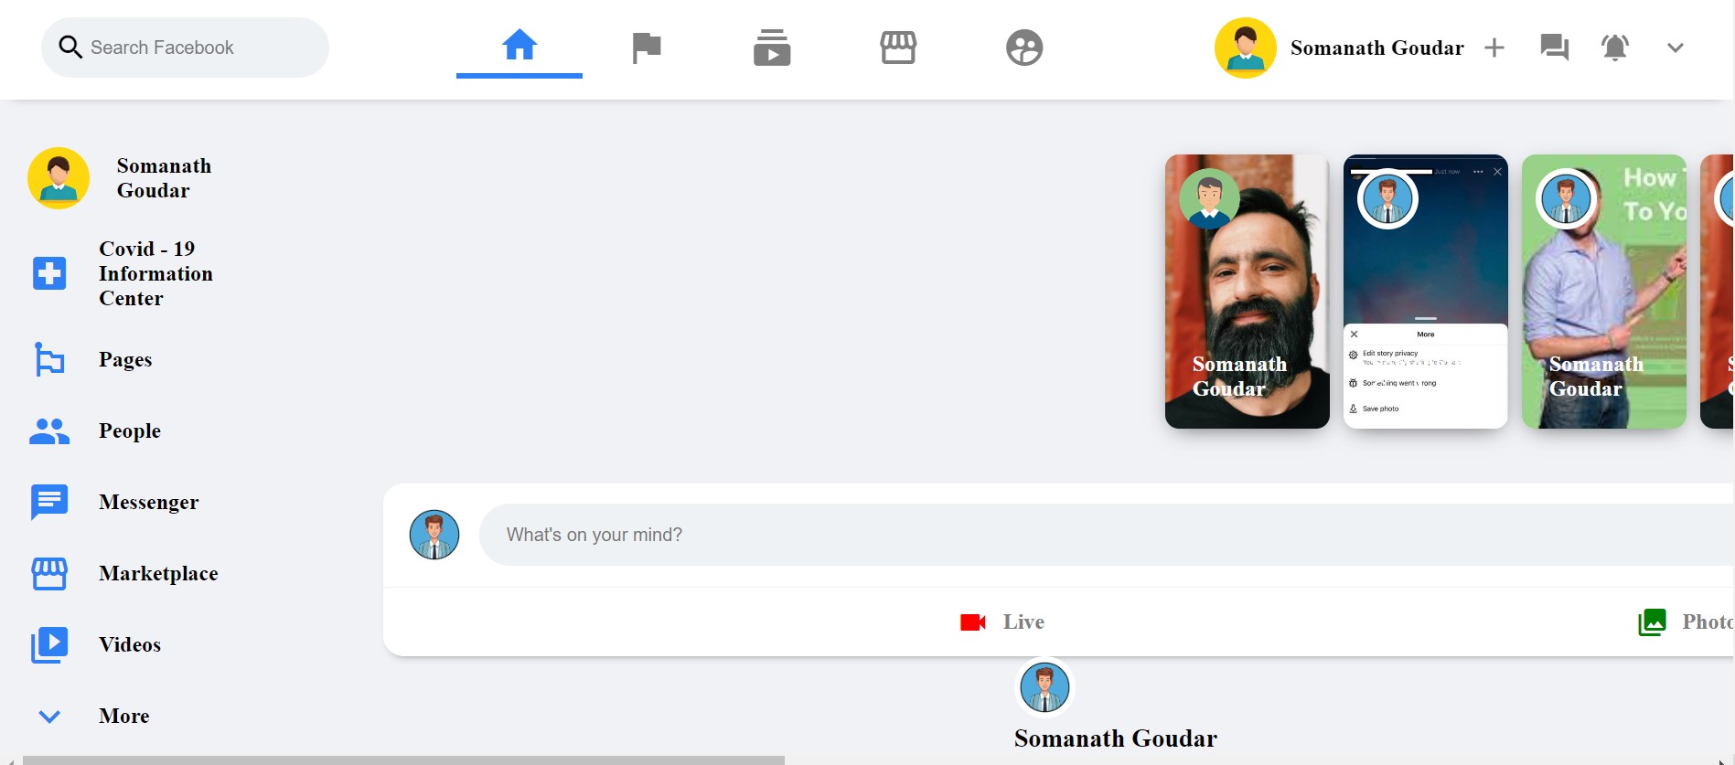
Task: Open Messenger from the left sidebar
Action: coord(147,502)
